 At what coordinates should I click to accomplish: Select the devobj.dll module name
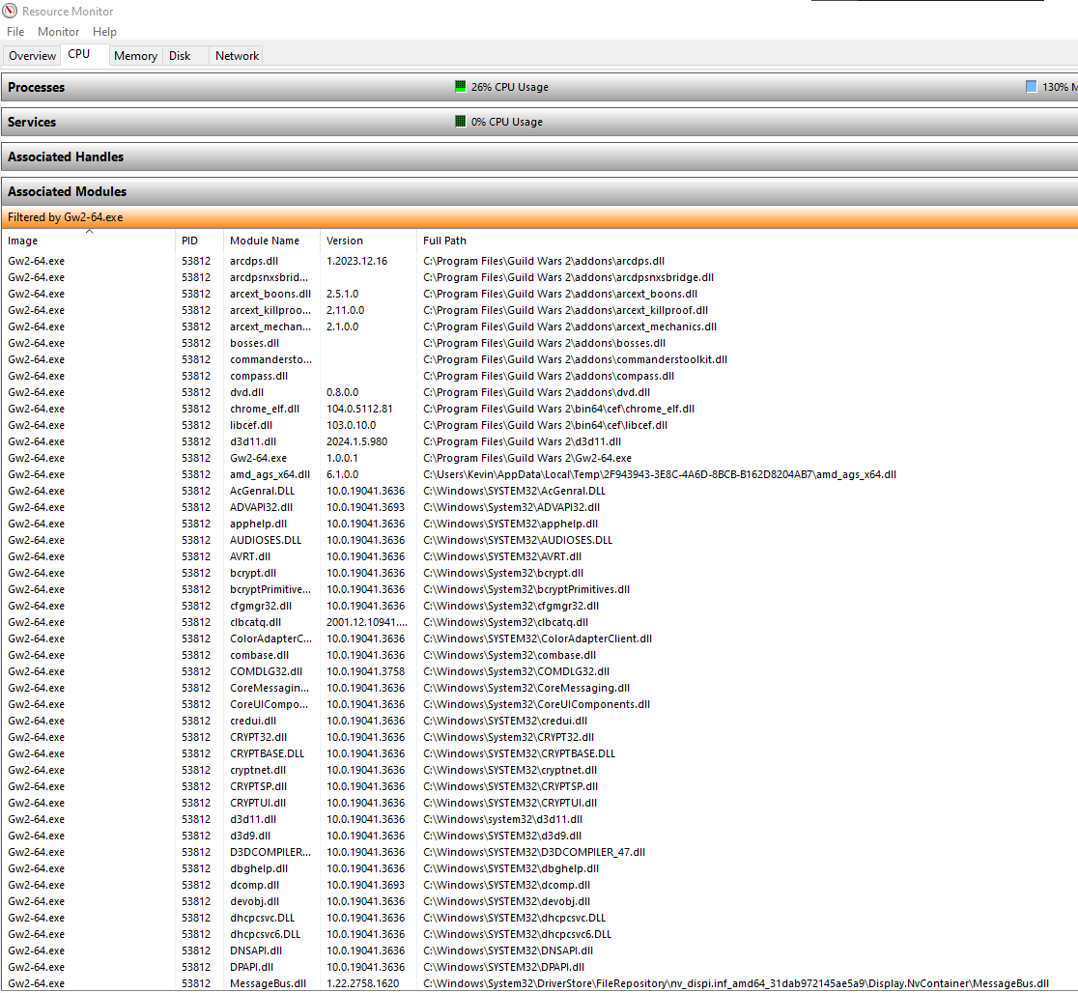[x=254, y=902]
